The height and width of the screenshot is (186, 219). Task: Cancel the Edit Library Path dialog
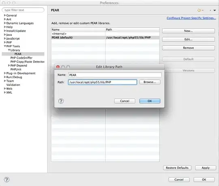125,101
